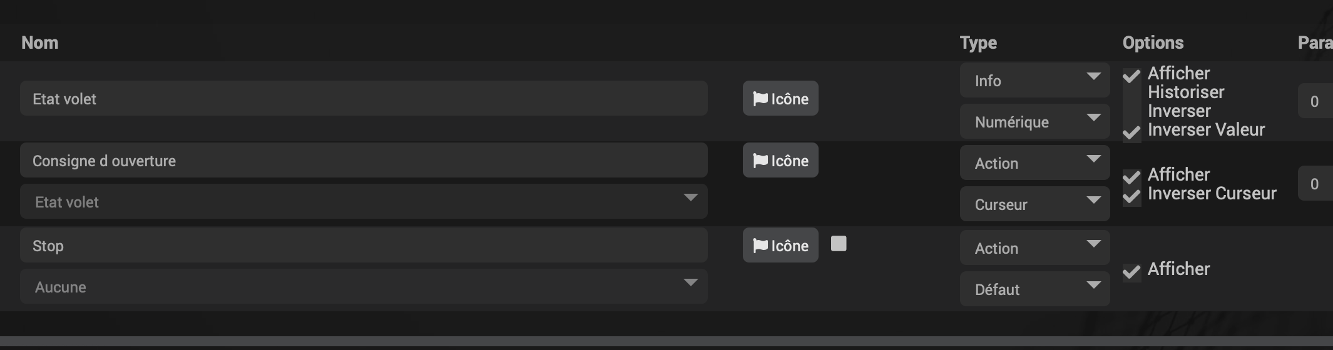Click the small square icon beside Stop
The width and height of the screenshot is (1333, 350).
click(839, 244)
